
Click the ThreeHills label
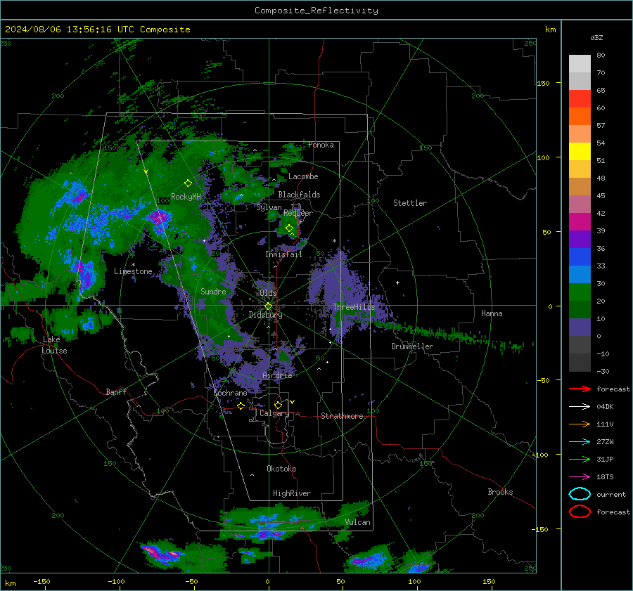pos(354,307)
